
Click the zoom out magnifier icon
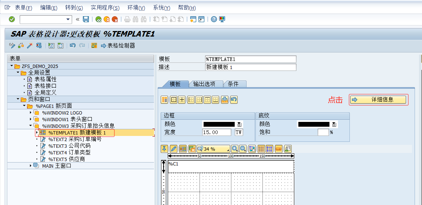point(243,148)
